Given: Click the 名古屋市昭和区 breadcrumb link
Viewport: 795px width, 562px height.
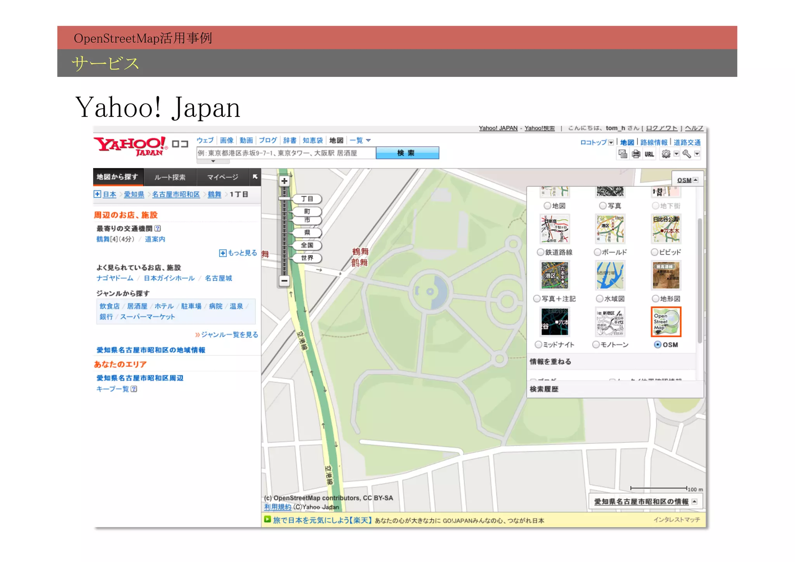Looking at the screenshot, I should (x=176, y=194).
